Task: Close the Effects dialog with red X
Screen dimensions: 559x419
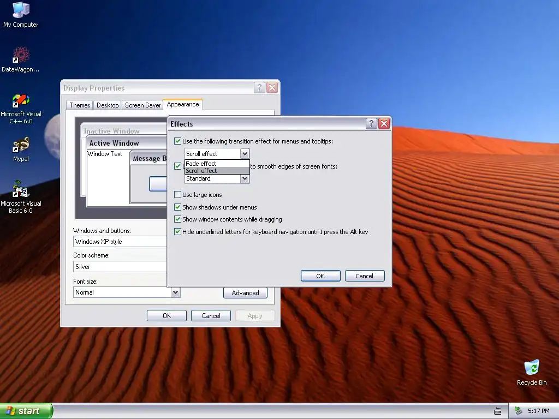Action: pos(384,124)
